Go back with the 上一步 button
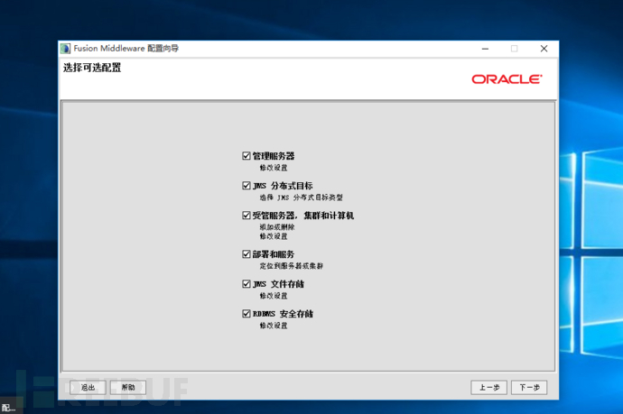Viewport: 623px width, 414px height. point(489,388)
